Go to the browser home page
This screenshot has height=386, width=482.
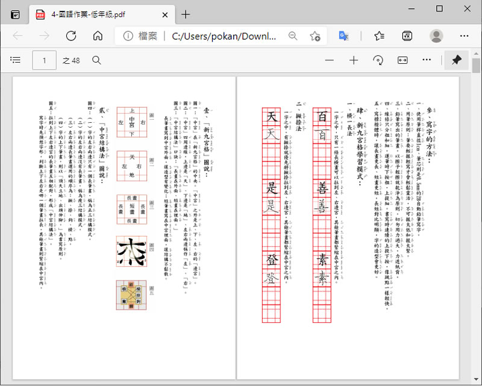[x=97, y=36]
